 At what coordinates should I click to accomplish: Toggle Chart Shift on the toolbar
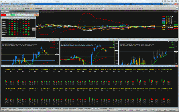64,9
